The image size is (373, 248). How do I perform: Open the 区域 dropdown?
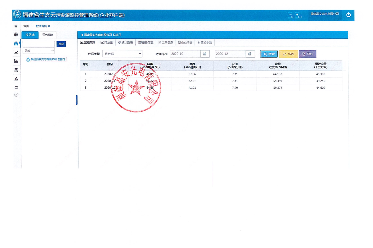(x=39, y=51)
